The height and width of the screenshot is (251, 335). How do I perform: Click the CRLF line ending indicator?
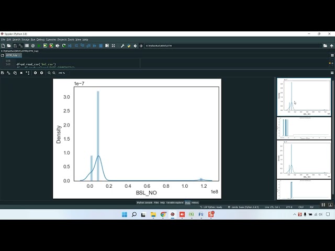coord(301,207)
